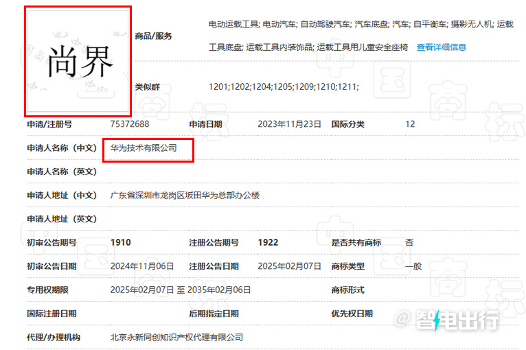
Task: Click the 初审公告日期 label
Action: [52, 266]
